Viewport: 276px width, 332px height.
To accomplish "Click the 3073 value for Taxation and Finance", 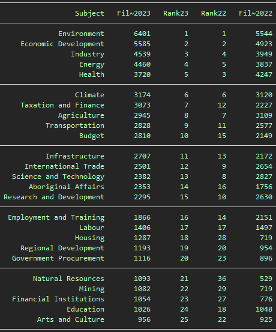I will (x=142, y=105).
